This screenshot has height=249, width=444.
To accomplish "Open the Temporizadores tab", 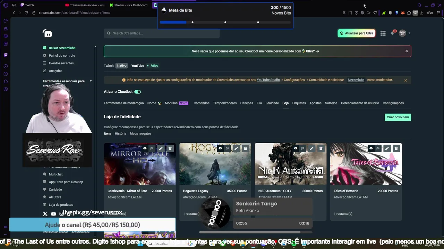I will coord(225,103).
